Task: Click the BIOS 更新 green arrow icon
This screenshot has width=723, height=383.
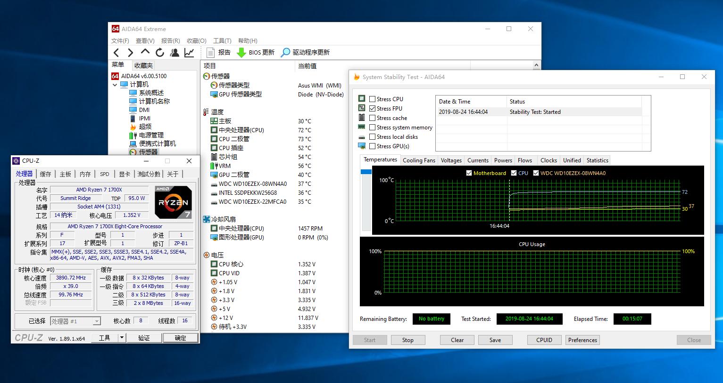Action: click(x=241, y=52)
